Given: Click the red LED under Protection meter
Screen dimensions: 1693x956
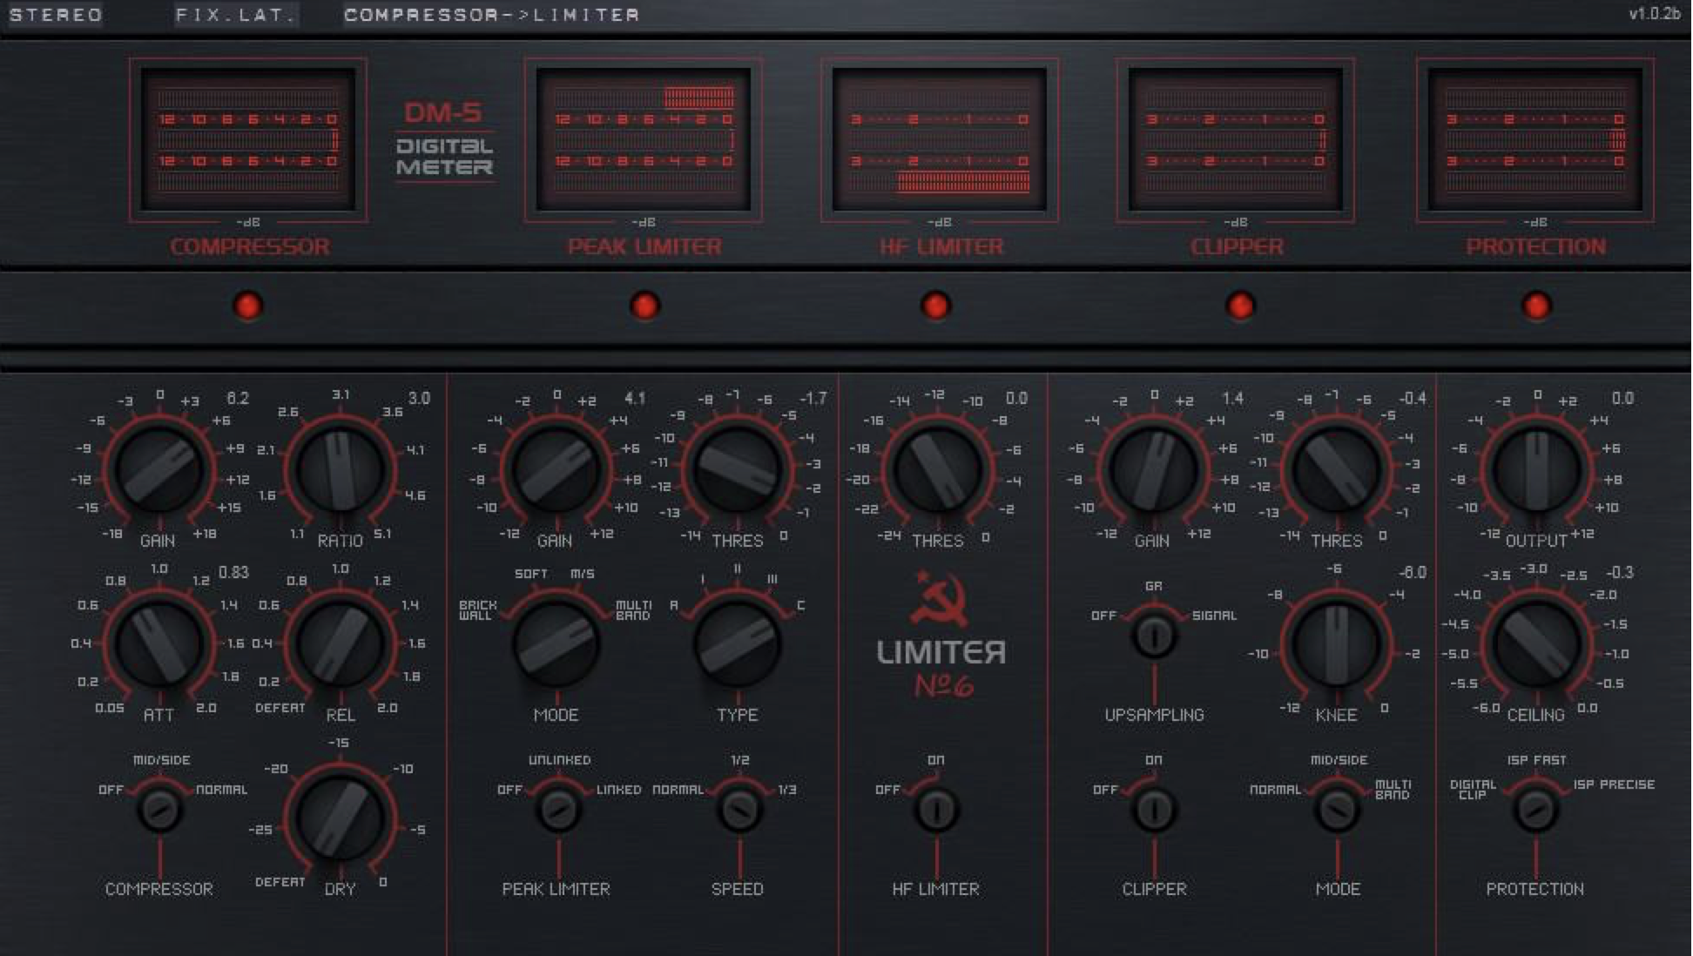Looking at the screenshot, I should point(1536,306).
